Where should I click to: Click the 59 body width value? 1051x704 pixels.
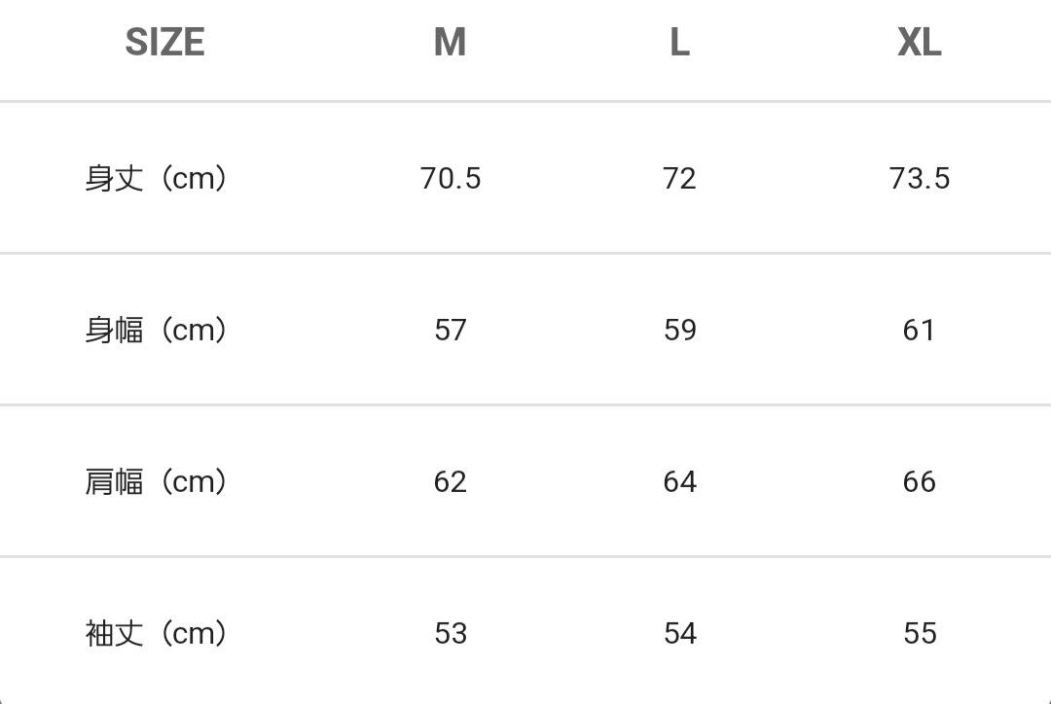679,331
